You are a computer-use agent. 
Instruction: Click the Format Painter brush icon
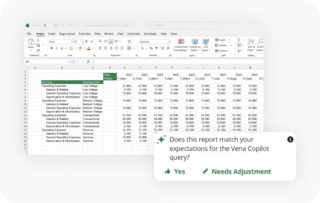[38, 50]
